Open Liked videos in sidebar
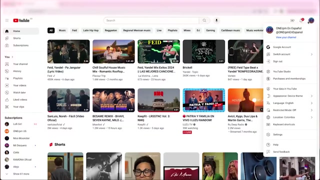The width and height of the screenshot is (320, 180). [x=21, y=99]
